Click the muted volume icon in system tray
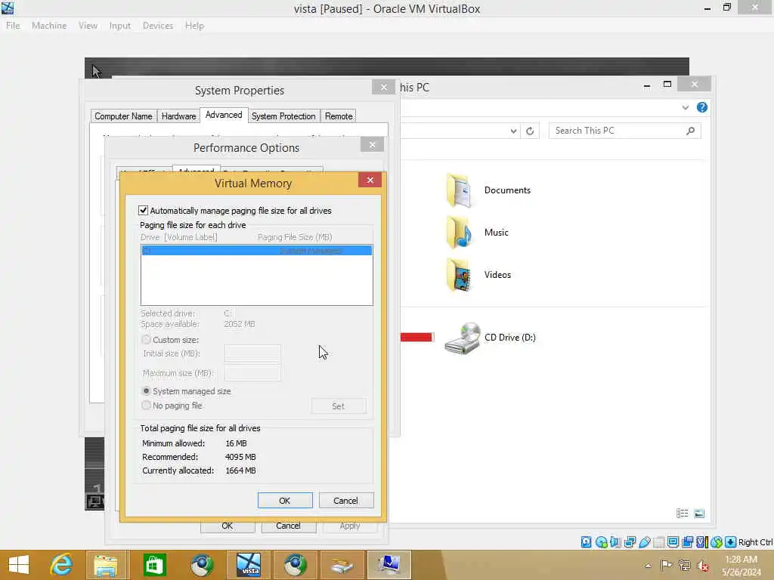 click(702, 565)
